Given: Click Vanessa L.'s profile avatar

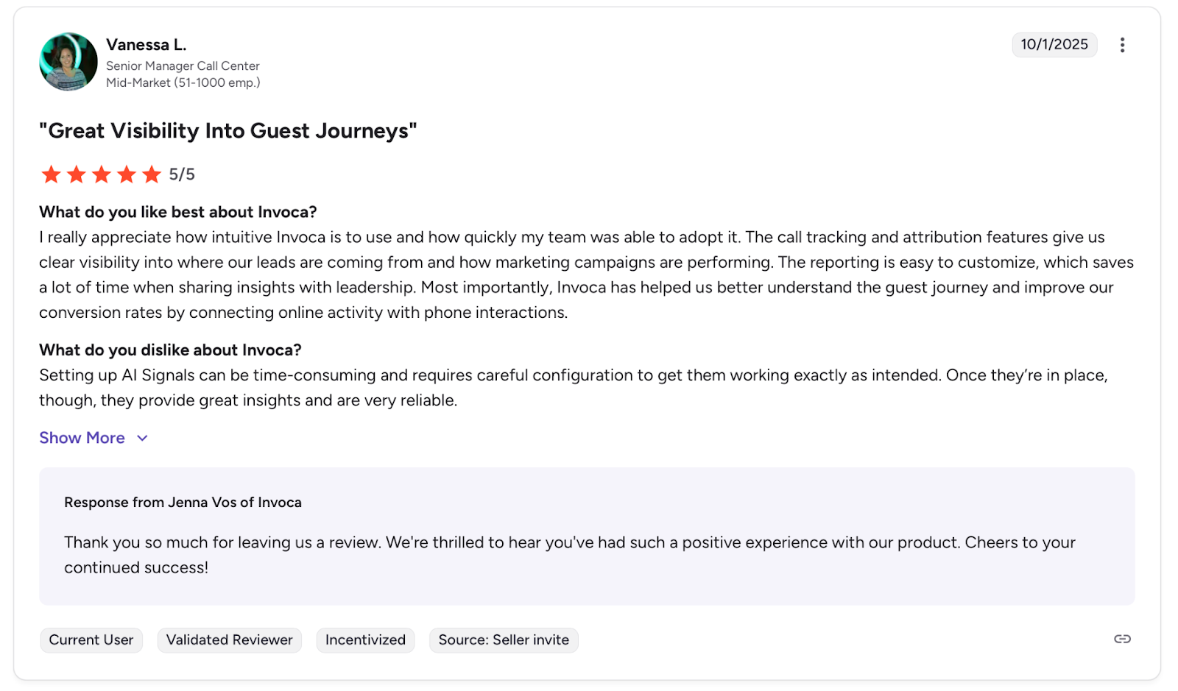Looking at the screenshot, I should click(68, 62).
